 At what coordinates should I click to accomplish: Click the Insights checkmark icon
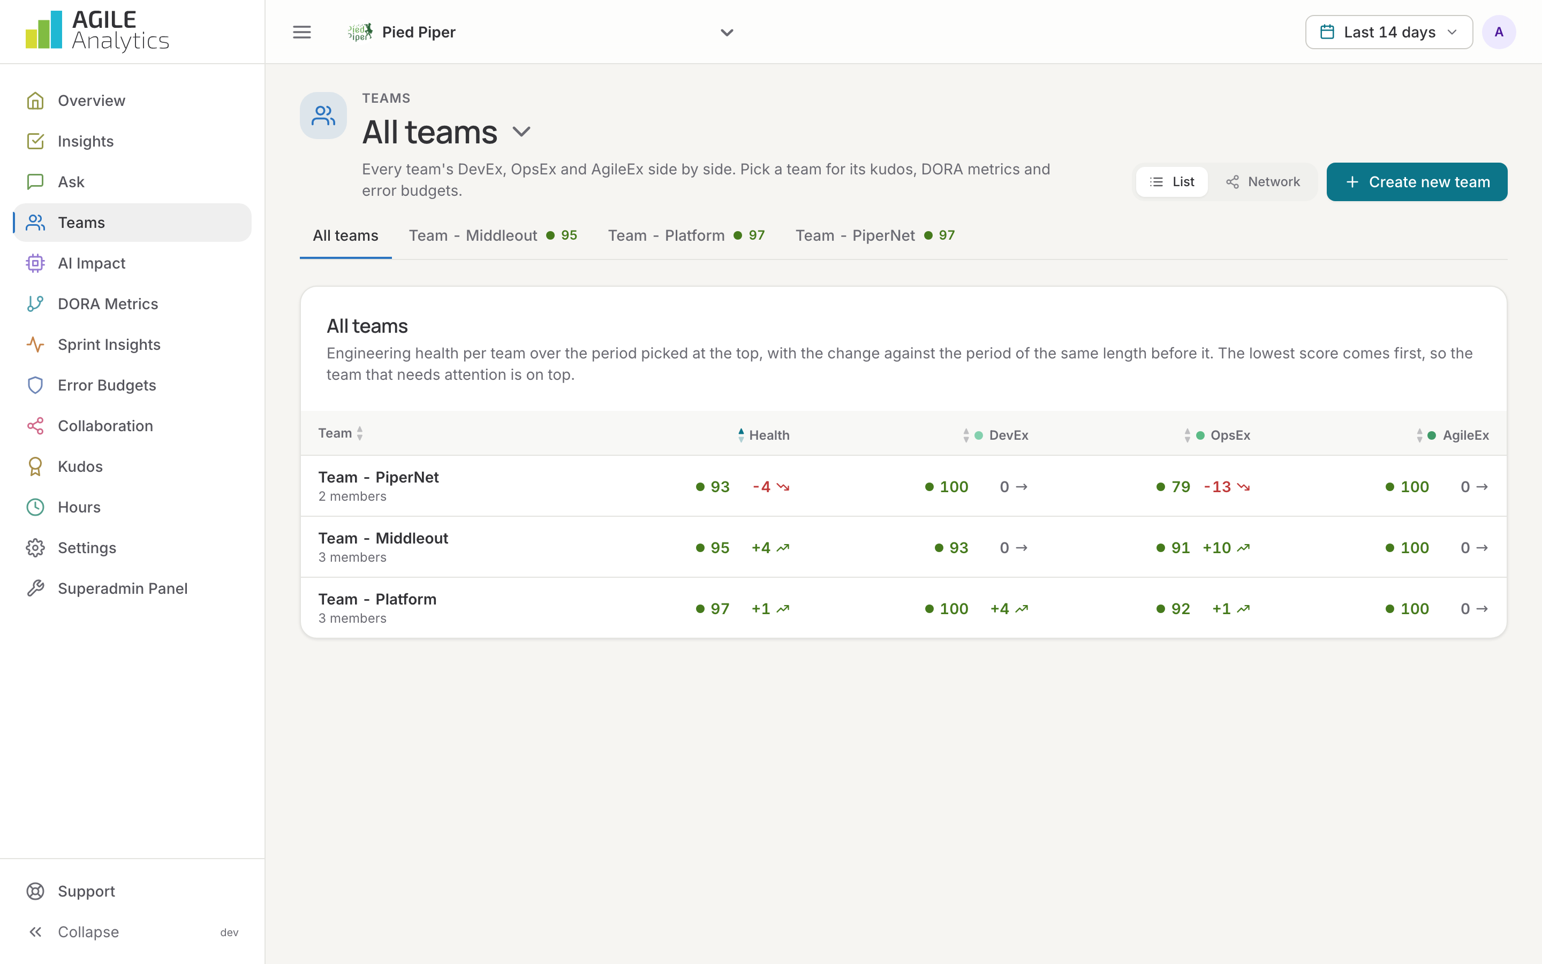(35, 141)
